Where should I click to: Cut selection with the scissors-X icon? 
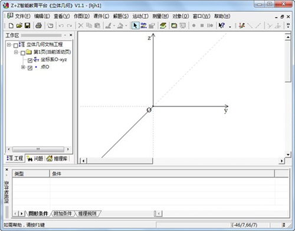coord(81,25)
